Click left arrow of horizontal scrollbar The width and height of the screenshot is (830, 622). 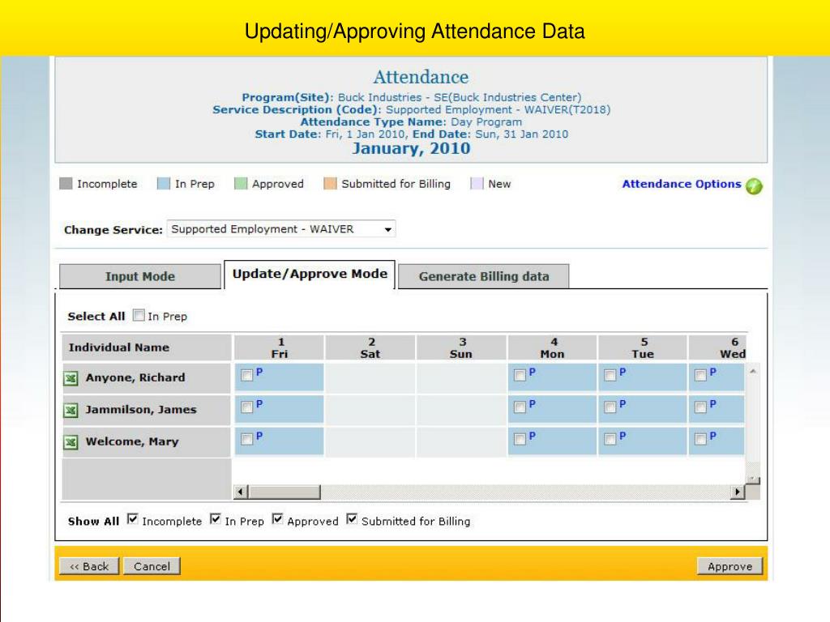(240, 492)
